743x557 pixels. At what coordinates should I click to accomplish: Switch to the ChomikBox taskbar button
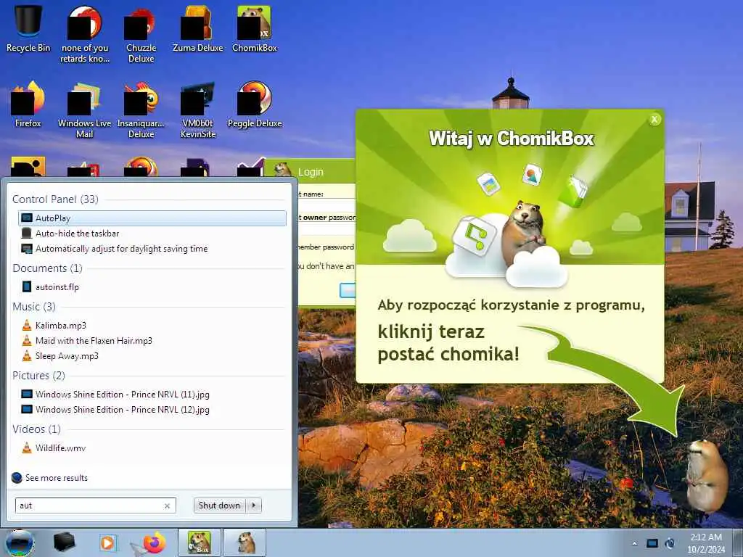[x=200, y=542]
